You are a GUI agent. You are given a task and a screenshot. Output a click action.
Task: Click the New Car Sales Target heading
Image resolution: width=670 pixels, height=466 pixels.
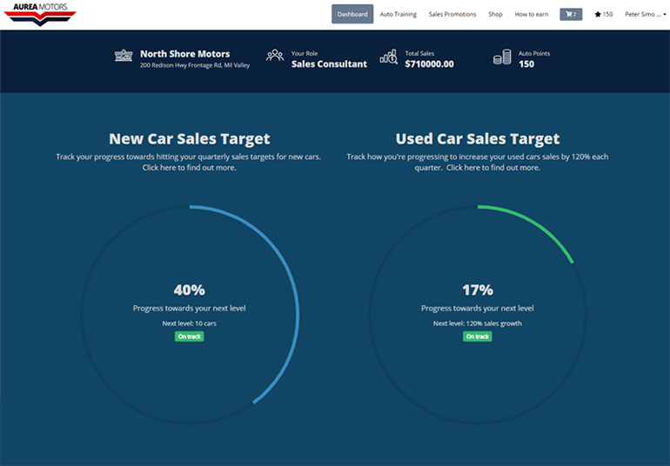[190, 139]
